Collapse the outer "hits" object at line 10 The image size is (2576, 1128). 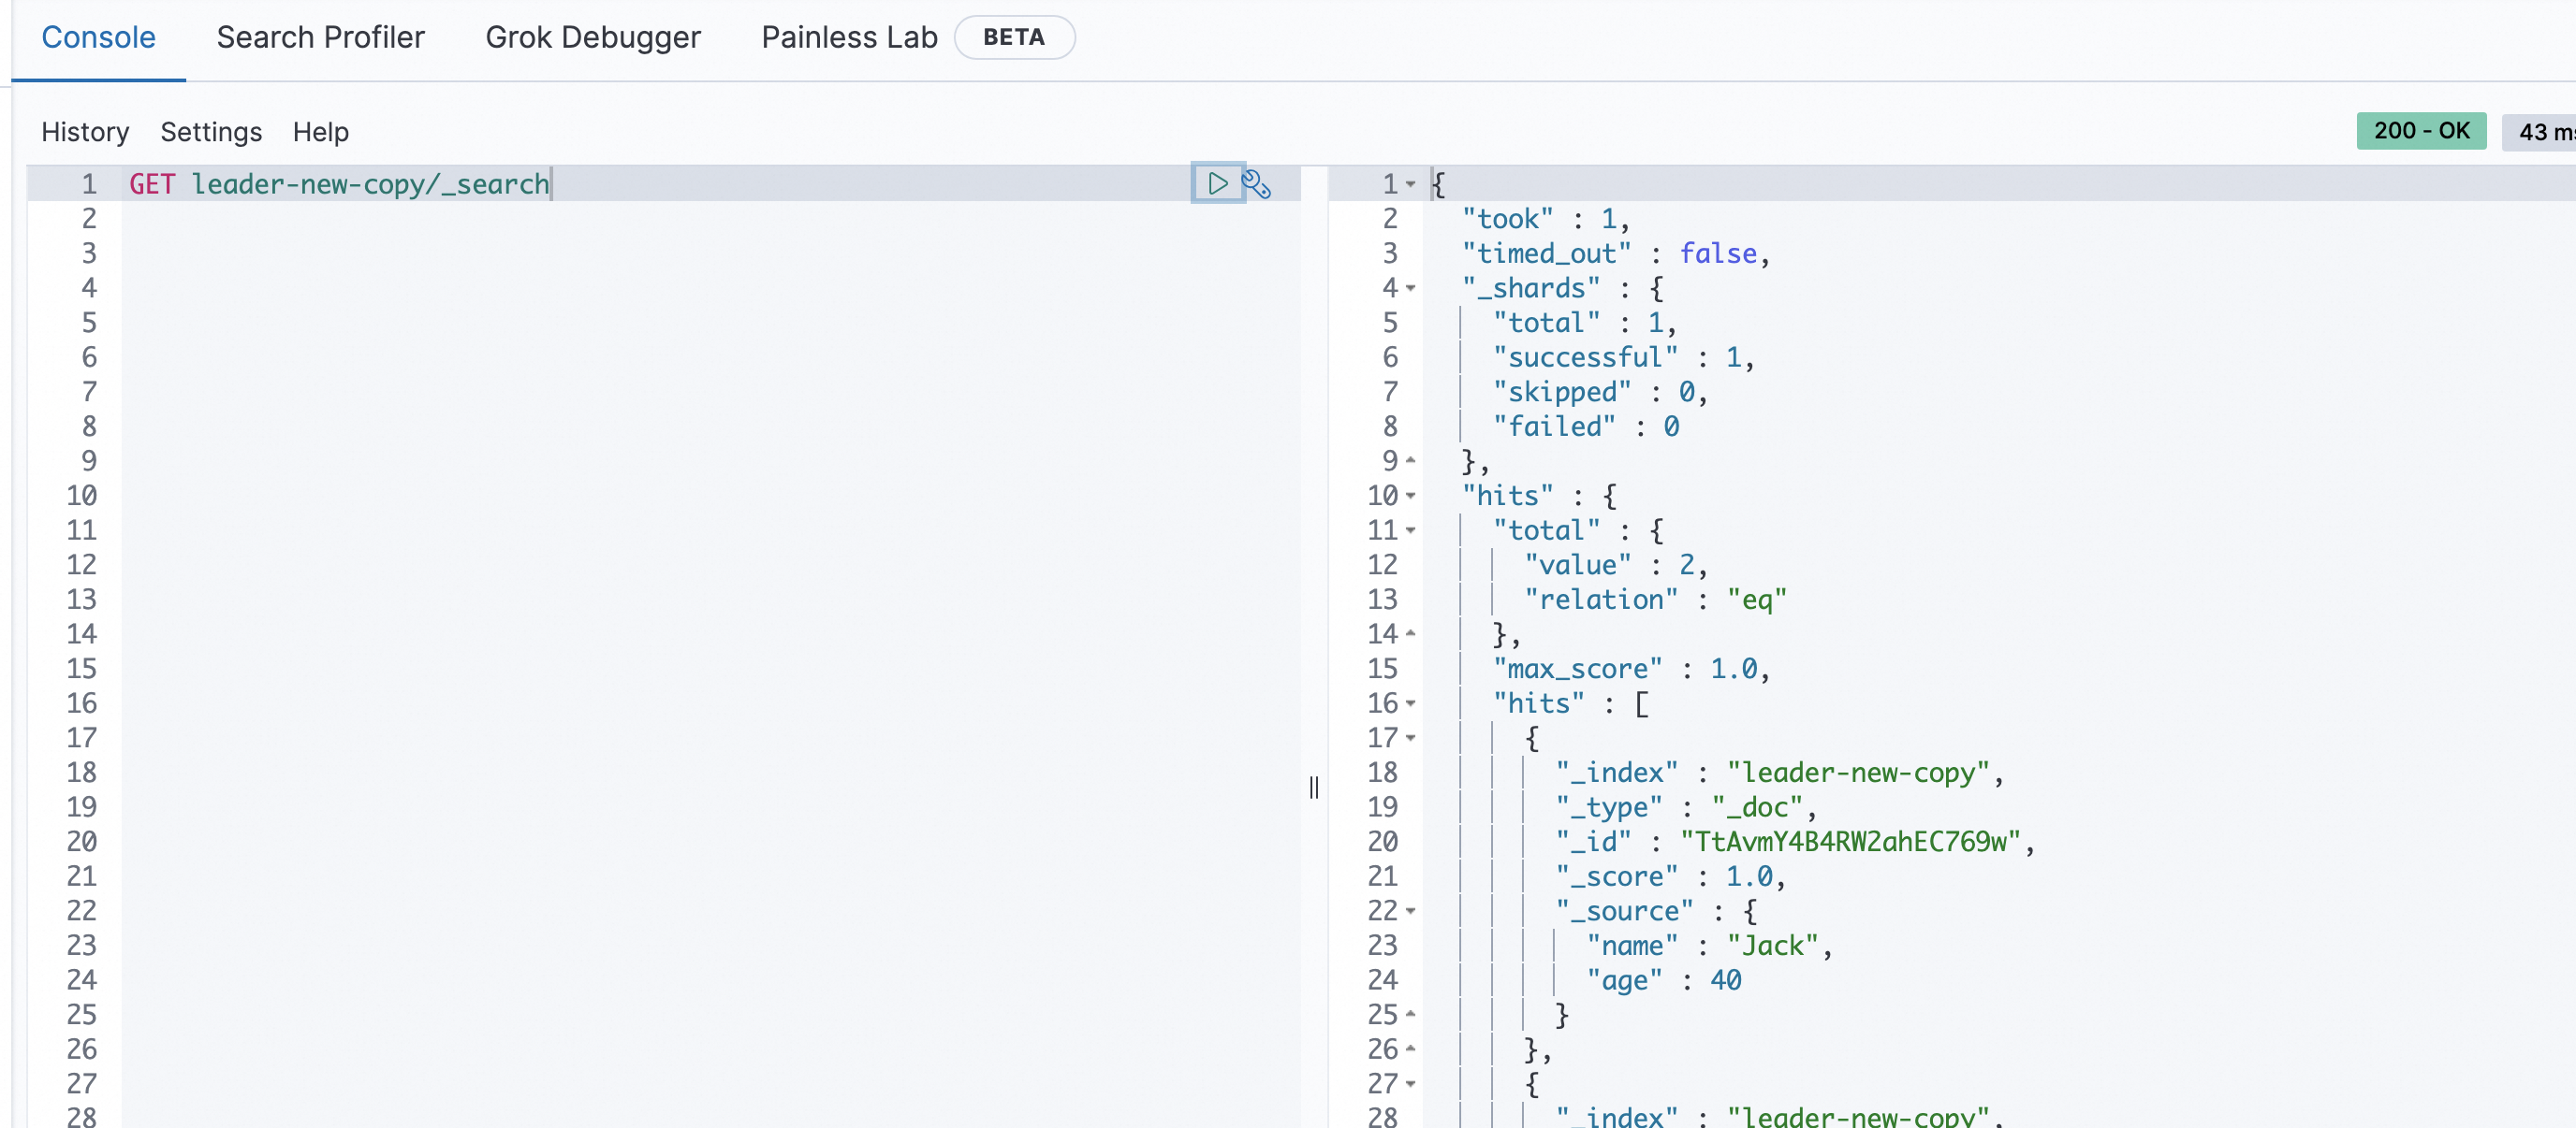(1410, 496)
